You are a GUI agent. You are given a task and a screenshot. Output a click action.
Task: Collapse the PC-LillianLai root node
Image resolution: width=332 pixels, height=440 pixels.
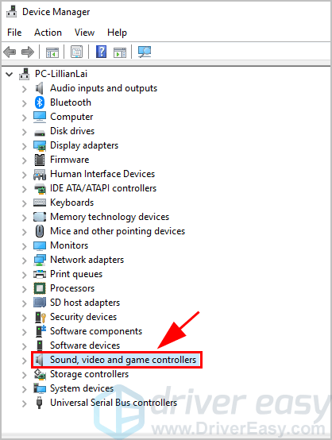[x=10, y=75]
